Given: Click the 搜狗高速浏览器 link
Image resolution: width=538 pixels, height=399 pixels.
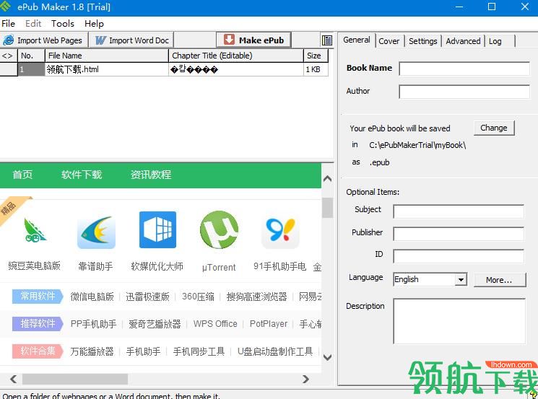Looking at the screenshot, I should pyautogui.click(x=256, y=297).
